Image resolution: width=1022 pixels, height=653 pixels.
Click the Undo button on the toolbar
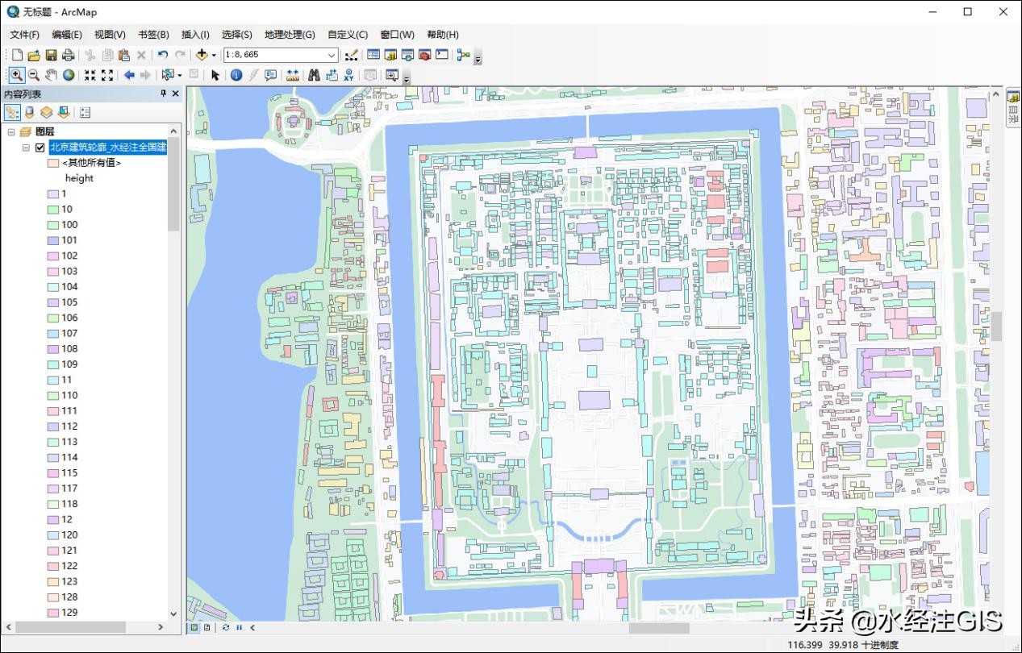161,54
